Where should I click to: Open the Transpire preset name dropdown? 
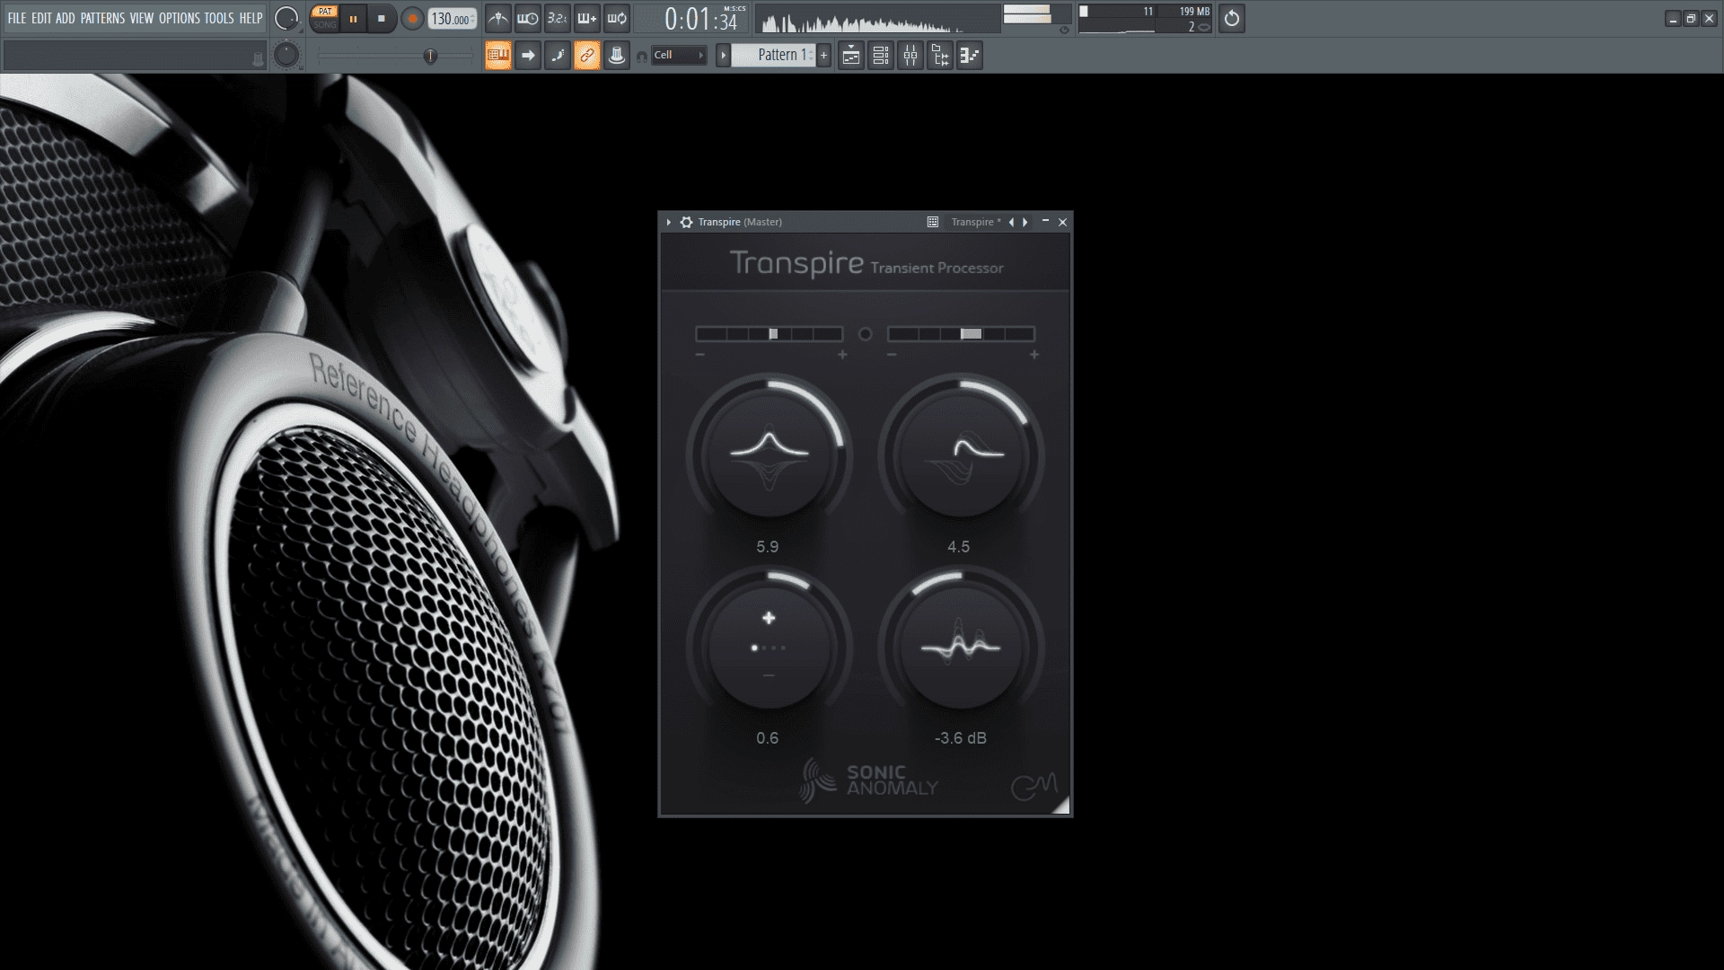[x=975, y=222]
